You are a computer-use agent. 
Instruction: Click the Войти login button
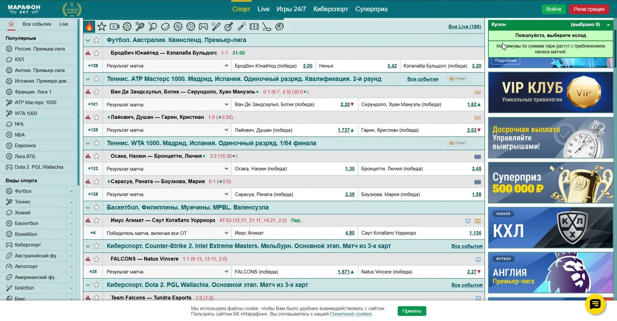click(553, 9)
